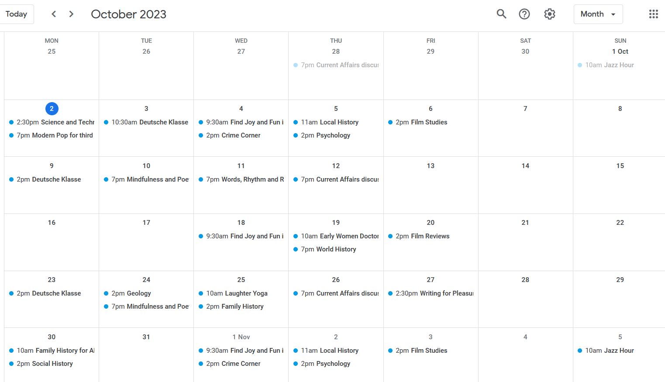Open the Deutsche Klasse event on October 23
The width and height of the screenshot is (665, 382).
pos(48,293)
